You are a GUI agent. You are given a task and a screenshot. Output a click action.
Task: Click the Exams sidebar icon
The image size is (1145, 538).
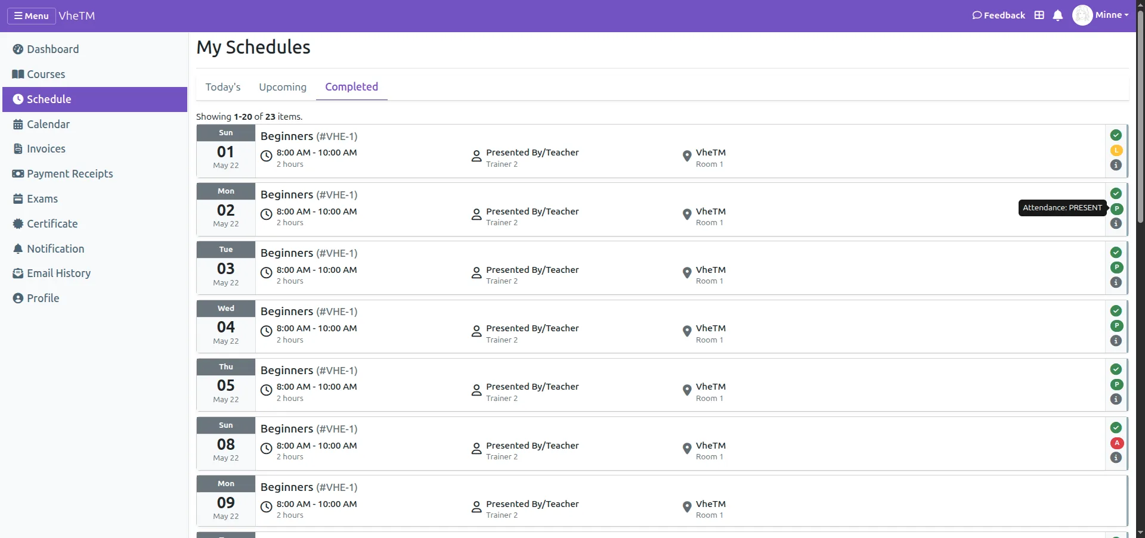[x=18, y=199]
